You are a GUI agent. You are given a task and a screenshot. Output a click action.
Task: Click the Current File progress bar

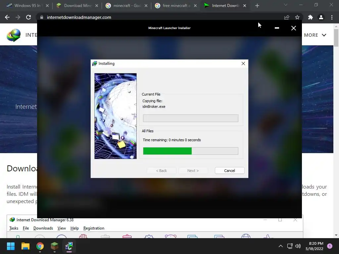[190, 118]
